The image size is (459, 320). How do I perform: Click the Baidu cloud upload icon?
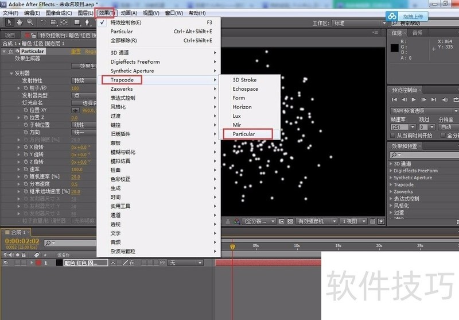point(391,17)
